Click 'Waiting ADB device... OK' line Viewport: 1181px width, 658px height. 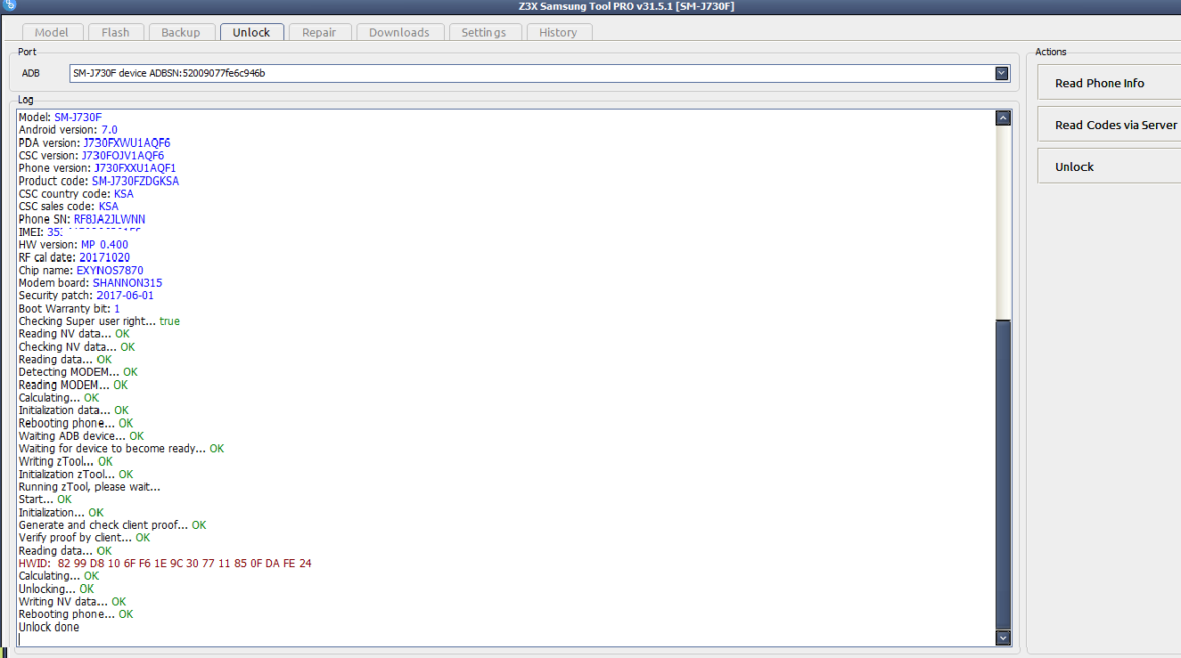pos(81,435)
